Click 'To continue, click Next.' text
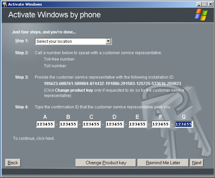The height and width of the screenshot is (178, 215). point(34,138)
